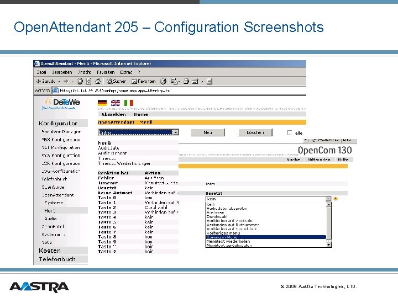Screen dimensions: 398x298
Task: Click the Löschen button
Action: pyautogui.click(x=255, y=132)
